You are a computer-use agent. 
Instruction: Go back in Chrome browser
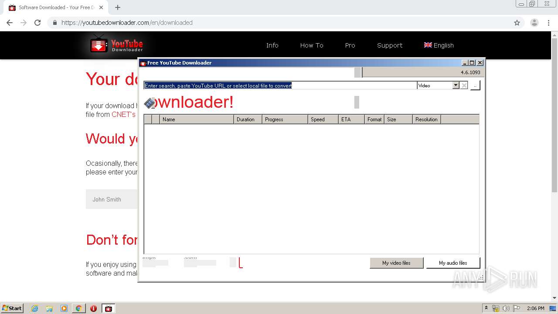point(10,23)
